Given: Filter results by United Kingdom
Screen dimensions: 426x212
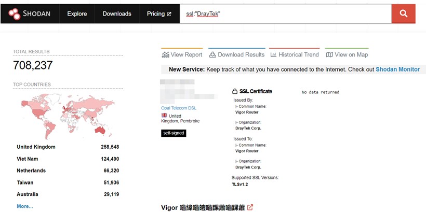Looking at the screenshot, I should click(36, 147).
